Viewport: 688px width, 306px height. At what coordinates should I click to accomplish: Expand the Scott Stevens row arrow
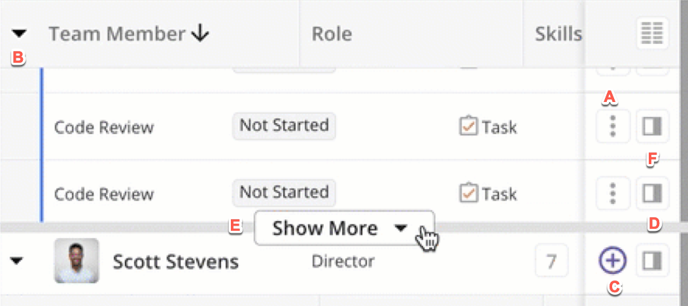[x=18, y=262]
